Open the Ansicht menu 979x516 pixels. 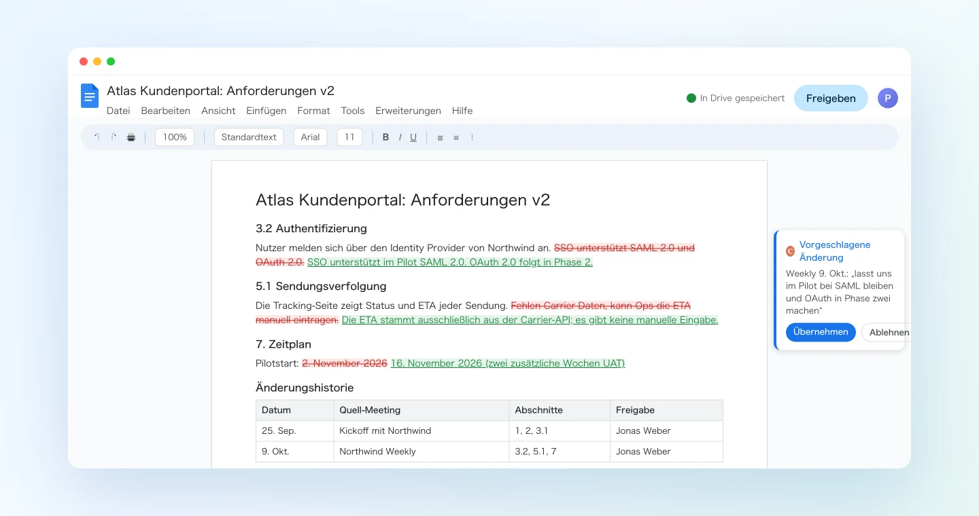218,111
